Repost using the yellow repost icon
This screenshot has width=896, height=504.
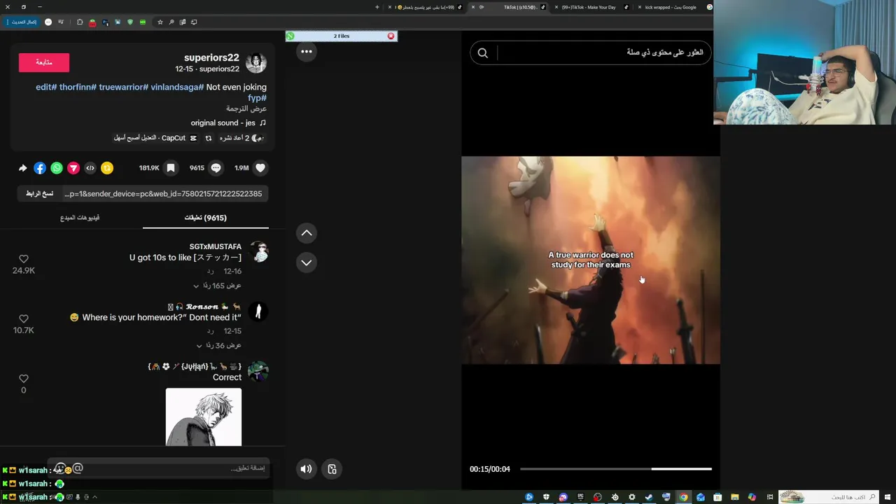(107, 168)
